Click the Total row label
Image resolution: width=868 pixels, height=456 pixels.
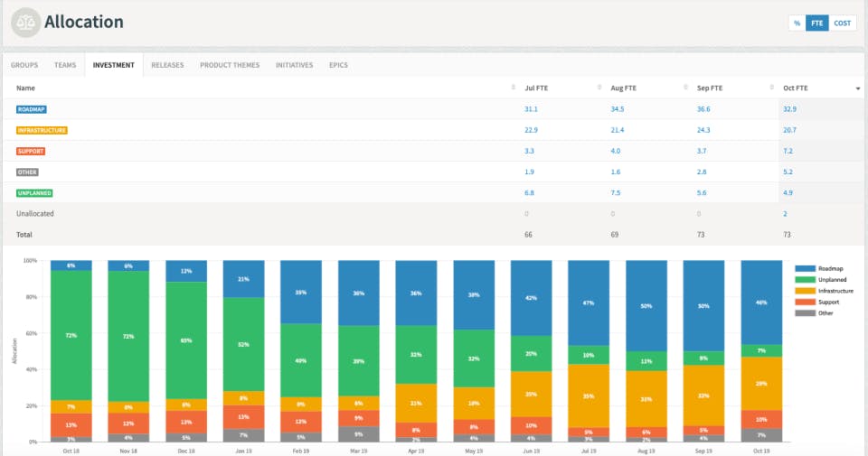pos(24,235)
